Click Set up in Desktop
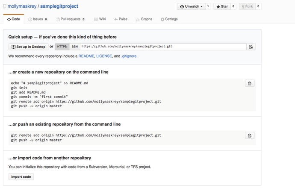295x188 pixels. pyautogui.click(x=28, y=47)
